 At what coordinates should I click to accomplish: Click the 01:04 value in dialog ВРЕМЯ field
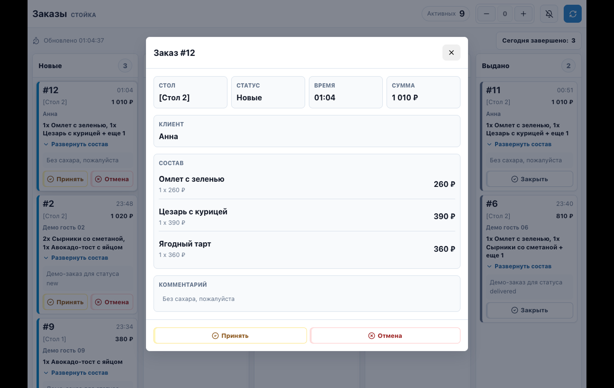325,98
